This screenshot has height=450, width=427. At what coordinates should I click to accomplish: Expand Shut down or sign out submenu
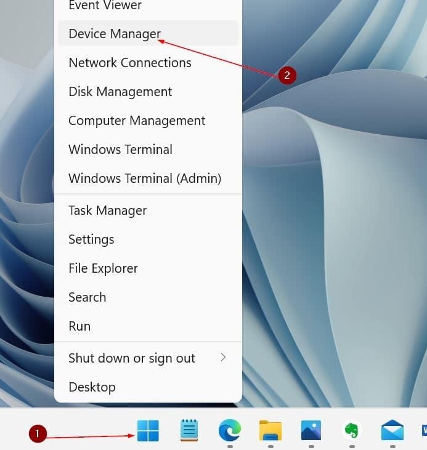[148, 358]
